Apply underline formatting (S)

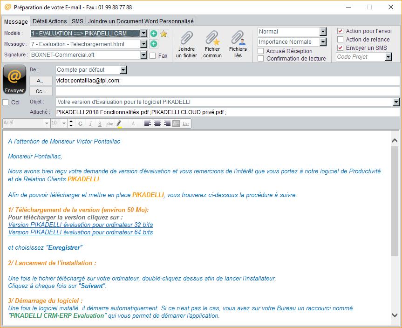100,123
